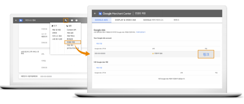244x104 pixels.
Task: Click 다른 Google Ads 계정이 연결되지 않았습니다 message
Action: click(x=172, y=79)
